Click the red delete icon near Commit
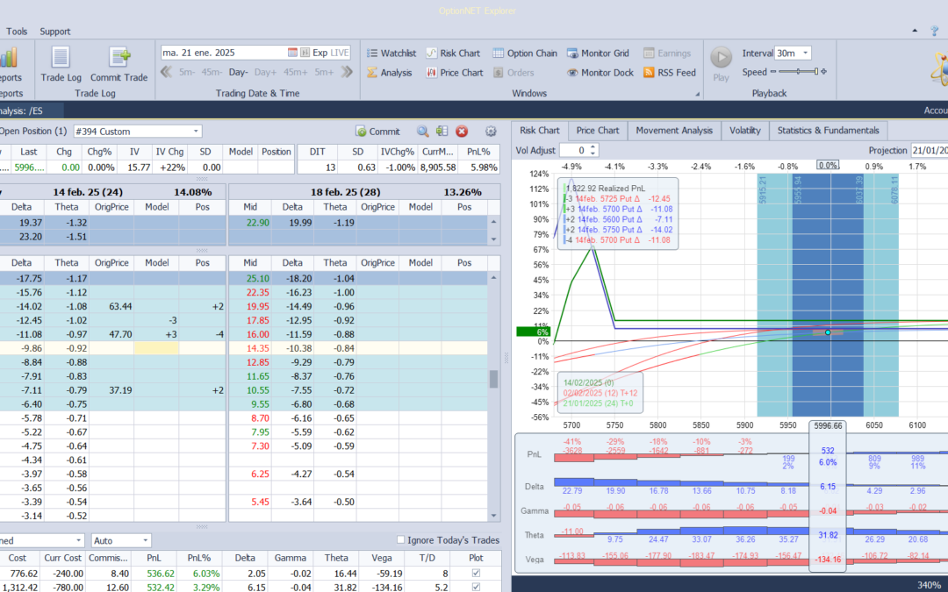Screen dimensions: 948x592 pos(463,131)
